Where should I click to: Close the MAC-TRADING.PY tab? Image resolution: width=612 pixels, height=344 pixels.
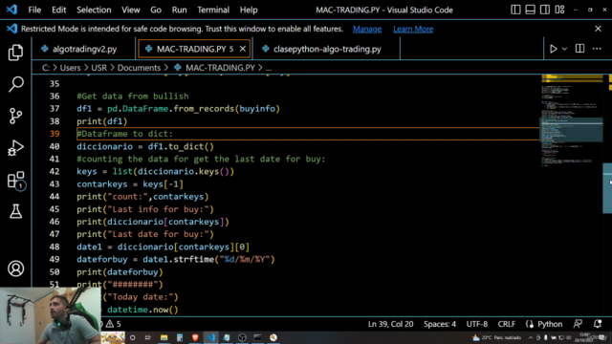[242, 49]
